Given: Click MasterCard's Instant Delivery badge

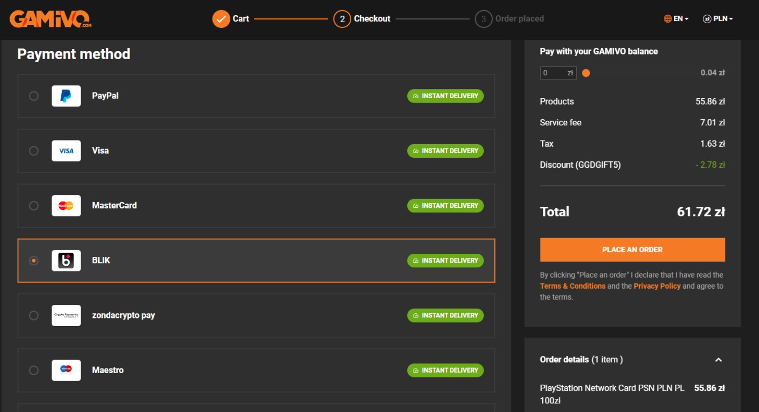Looking at the screenshot, I should point(445,206).
